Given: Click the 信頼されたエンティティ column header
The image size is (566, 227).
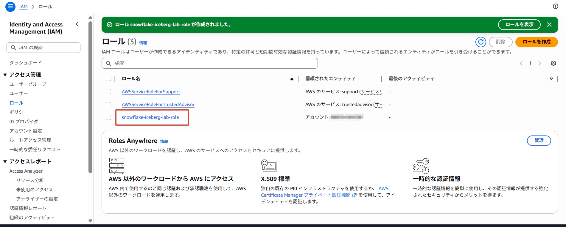Looking at the screenshot, I should (x=330, y=79).
